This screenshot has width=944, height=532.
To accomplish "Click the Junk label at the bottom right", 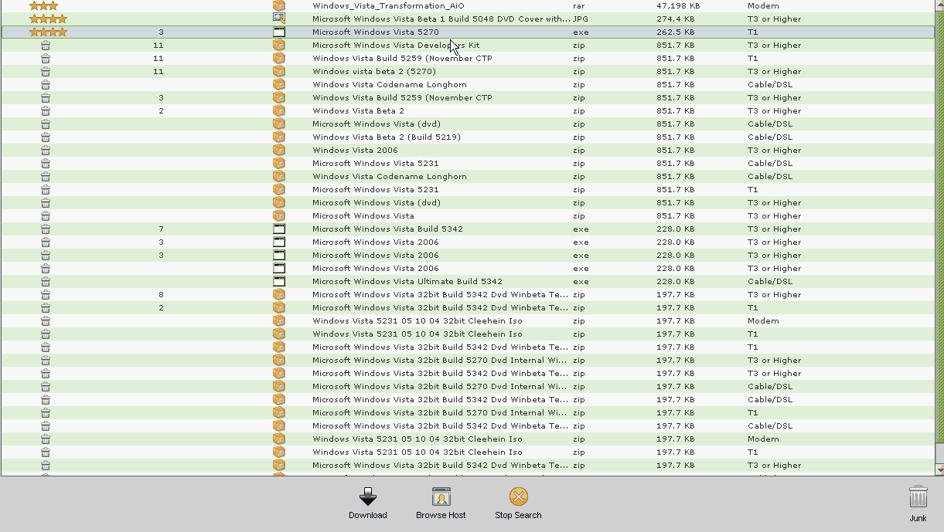I will pos(918,518).
